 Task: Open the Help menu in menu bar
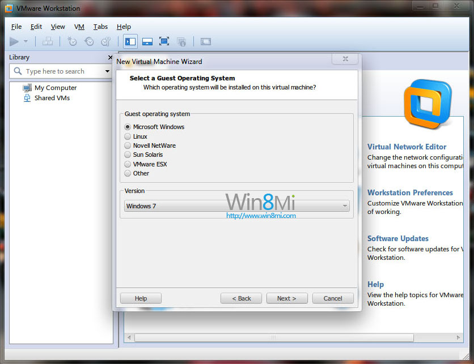point(124,27)
